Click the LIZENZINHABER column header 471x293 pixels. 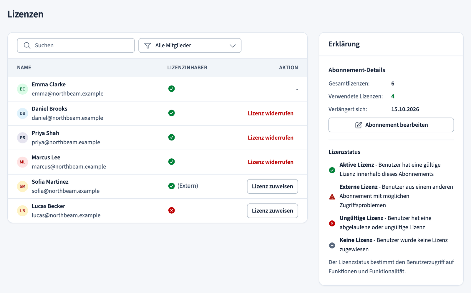[x=188, y=68]
